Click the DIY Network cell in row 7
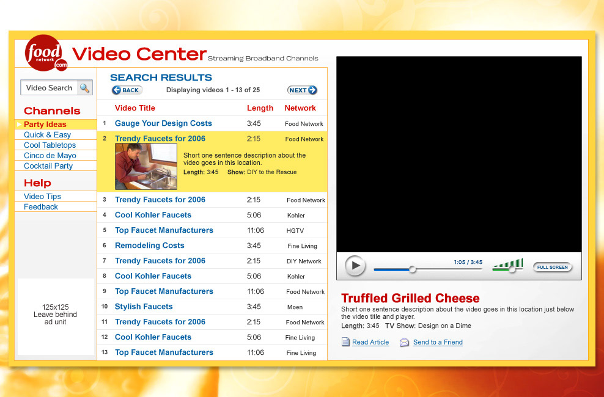 304,261
